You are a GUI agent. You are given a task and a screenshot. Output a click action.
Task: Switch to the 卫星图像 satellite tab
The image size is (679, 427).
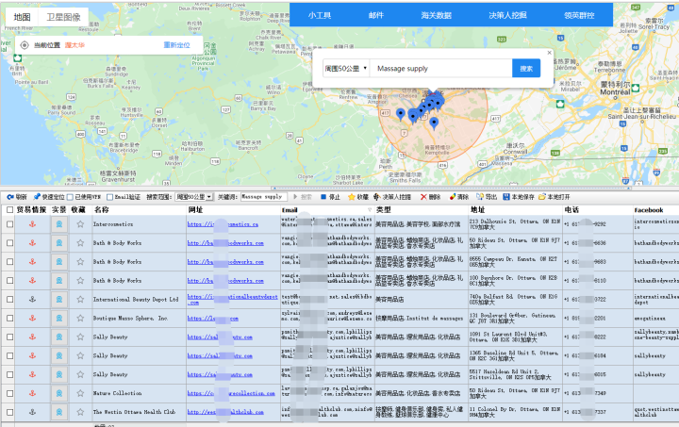(64, 17)
